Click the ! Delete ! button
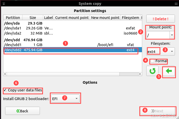The height and width of the screenshot is (119, 179). pyautogui.click(x=161, y=19)
